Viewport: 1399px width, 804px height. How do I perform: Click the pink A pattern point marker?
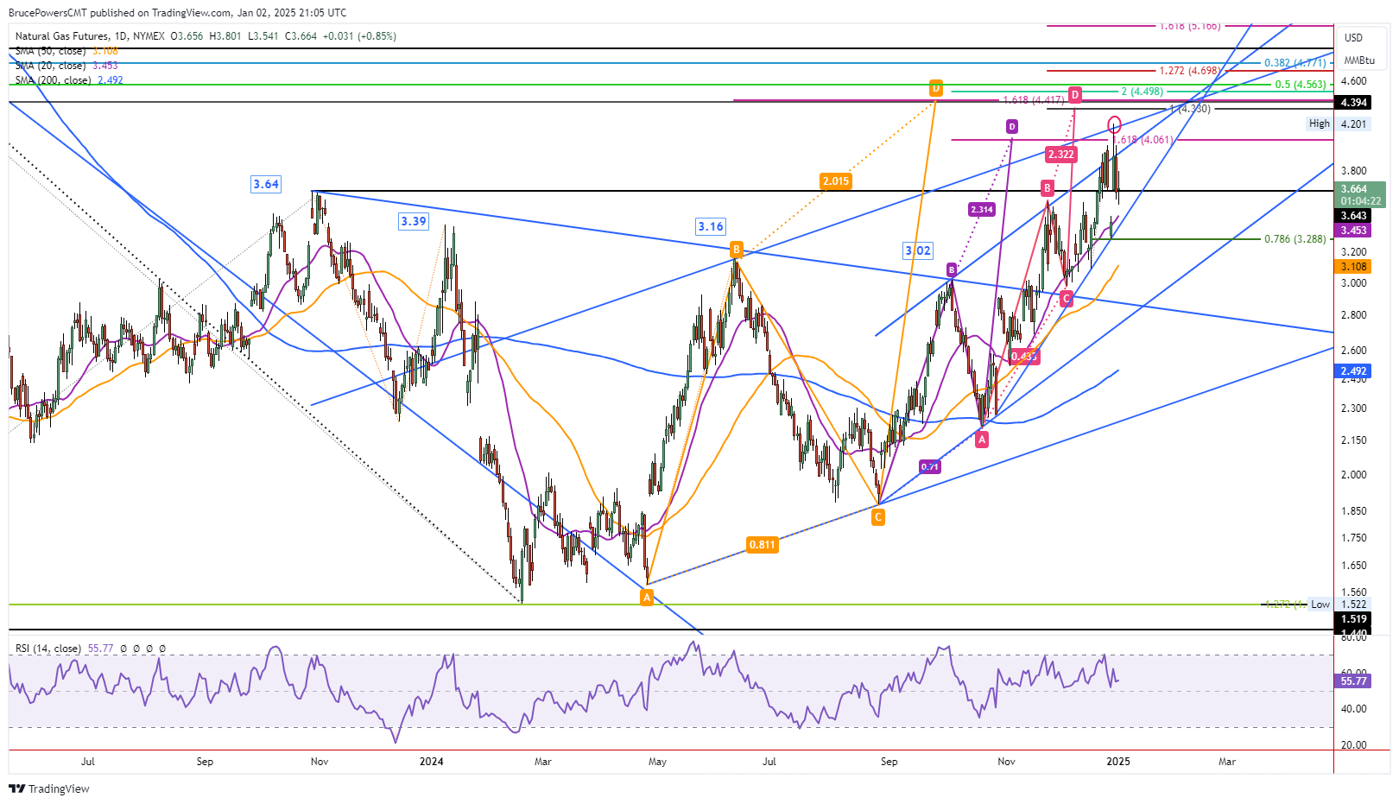click(x=982, y=440)
